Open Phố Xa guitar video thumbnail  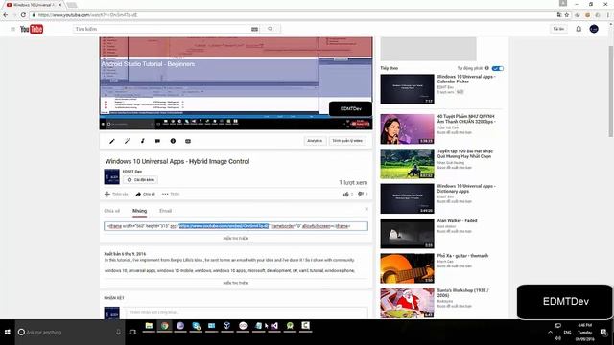pyautogui.click(x=407, y=268)
